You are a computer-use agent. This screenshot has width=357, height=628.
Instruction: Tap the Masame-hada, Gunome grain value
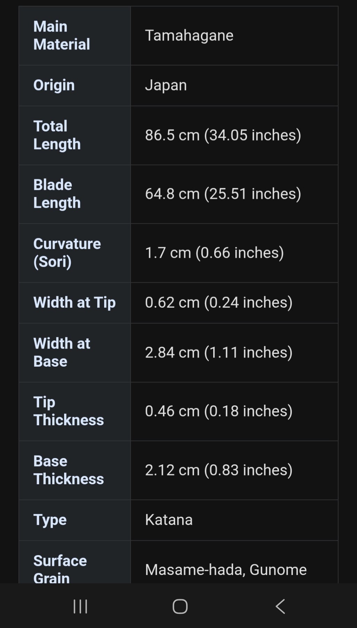[x=226, y=569]
